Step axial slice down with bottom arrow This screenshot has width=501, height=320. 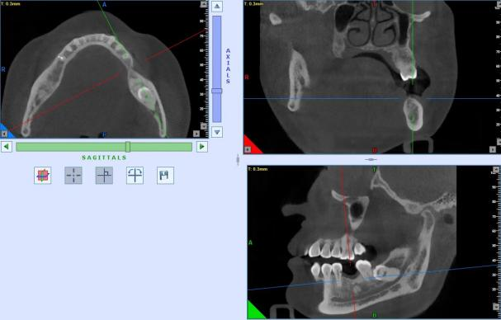pyautogui.click(x=217, y=132)
